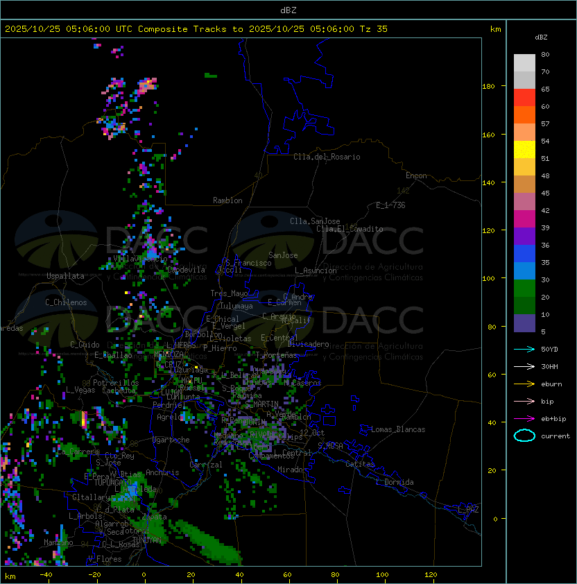
Task: Click the '50YD' legend label
Action: (549, 350)
